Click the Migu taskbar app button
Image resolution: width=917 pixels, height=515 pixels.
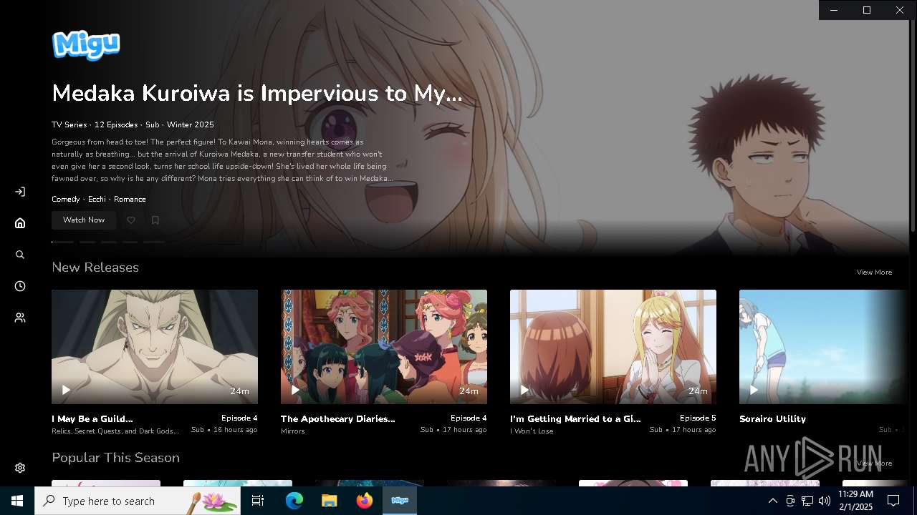pos(400,501)
